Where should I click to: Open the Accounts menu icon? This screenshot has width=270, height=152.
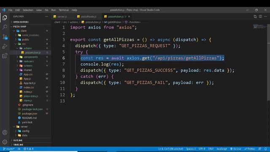tap(5, 132)
